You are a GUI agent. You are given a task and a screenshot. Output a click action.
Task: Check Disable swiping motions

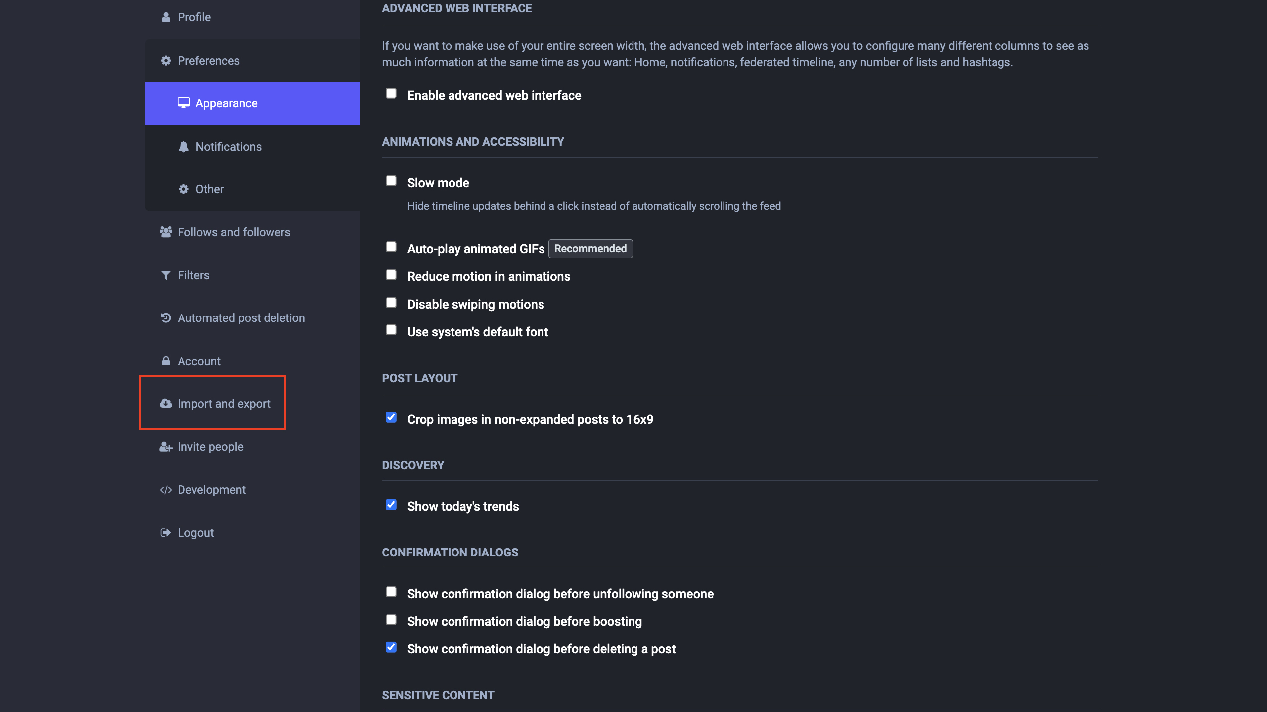click(391, 303)
